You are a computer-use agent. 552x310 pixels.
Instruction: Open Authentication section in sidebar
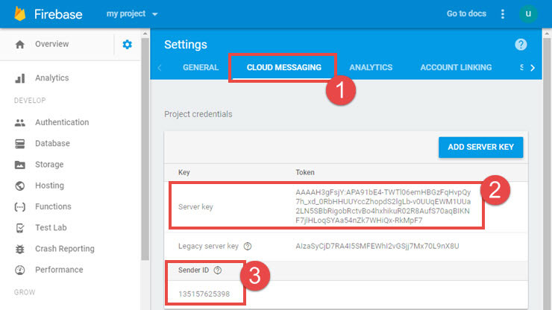[x=62, y=122]
